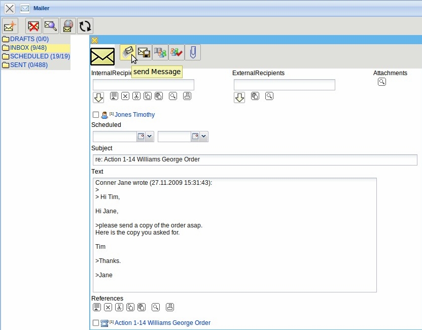The width and height of the screenshot is (422, 330).
Task: Attach a file with the paperclip icon
Action: 192,51
